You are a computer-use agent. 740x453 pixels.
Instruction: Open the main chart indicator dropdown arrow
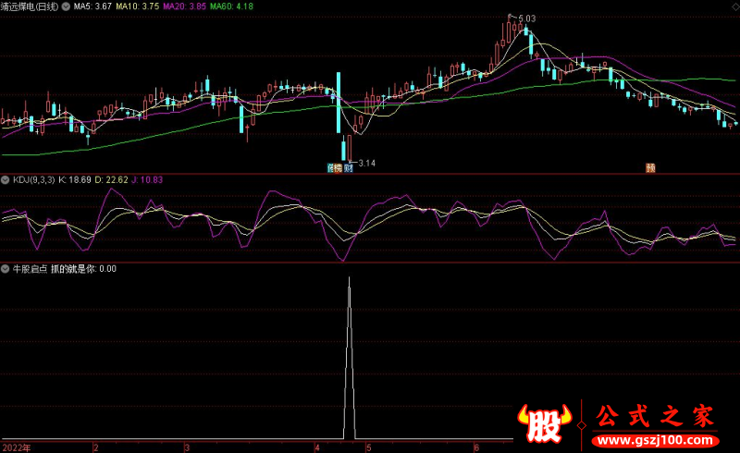[66, 6]
